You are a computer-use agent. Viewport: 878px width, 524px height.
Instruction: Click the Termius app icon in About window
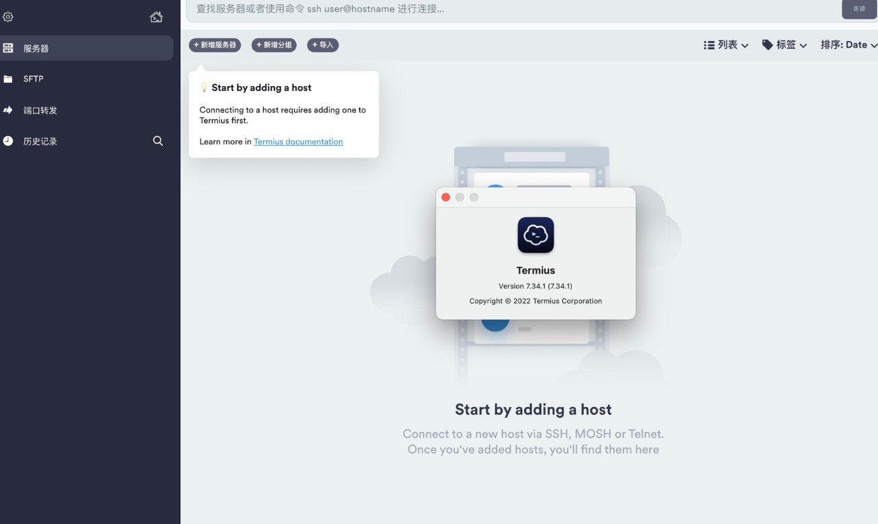coord(536,235)
